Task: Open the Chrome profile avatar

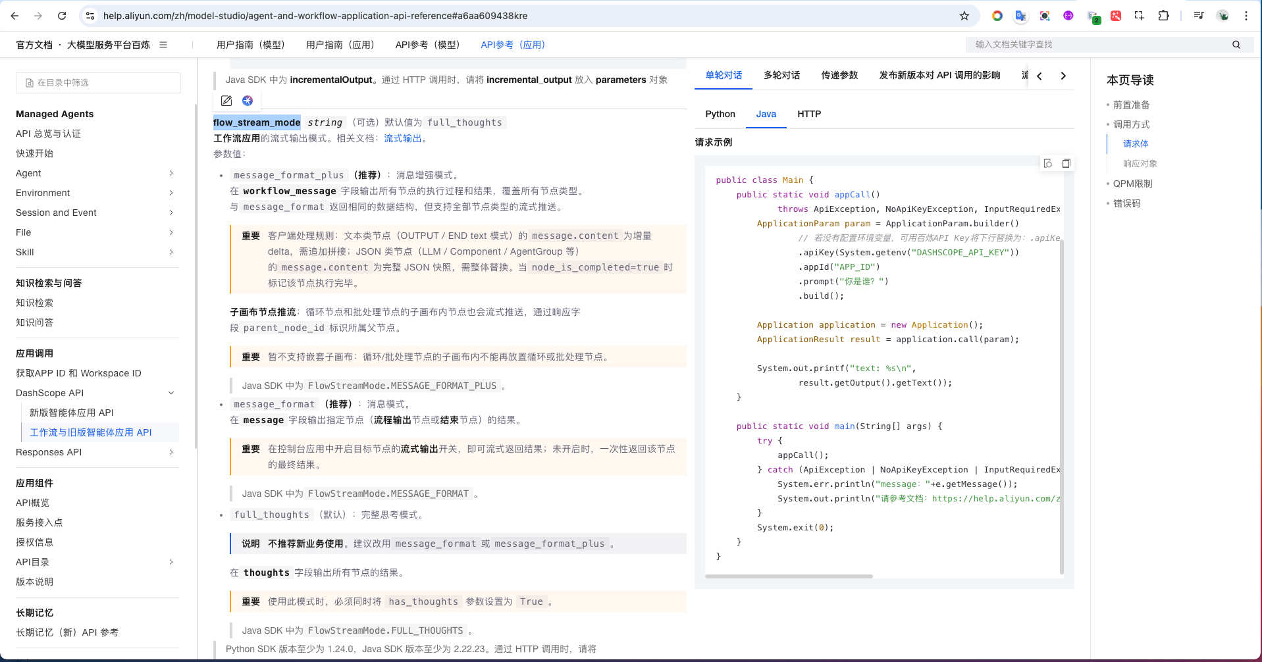Action: (x=1223, y=16)
